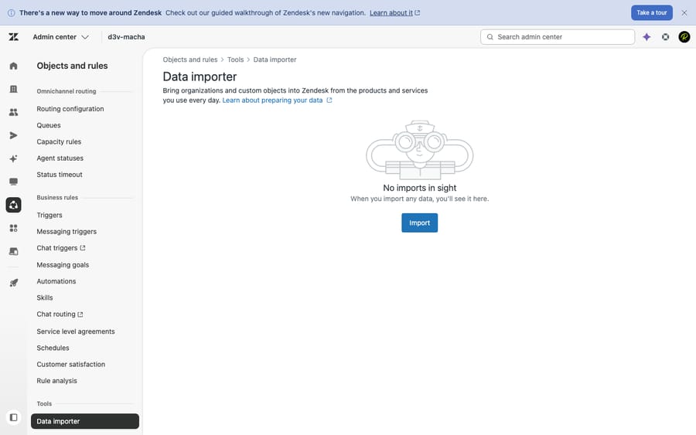Open Messaging goals in sidebar
The image size is (696, 435).
tap(63, 265)
